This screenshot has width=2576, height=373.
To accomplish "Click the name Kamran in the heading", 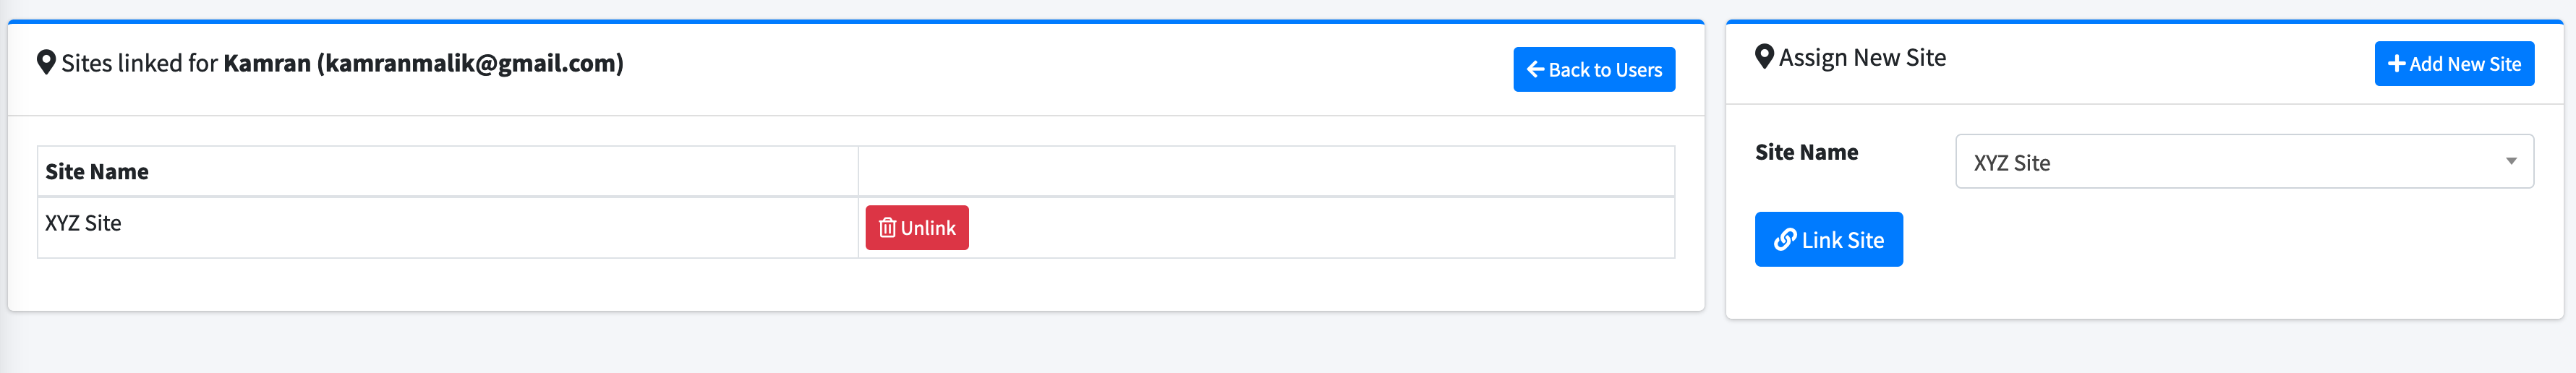I will (267, 64).
